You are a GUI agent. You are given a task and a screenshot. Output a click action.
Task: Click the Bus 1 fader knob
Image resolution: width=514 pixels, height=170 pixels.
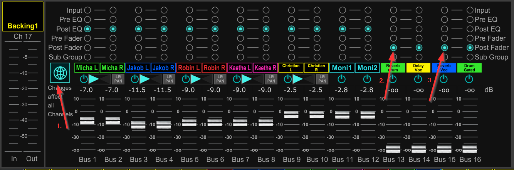[x=87, y=120]
